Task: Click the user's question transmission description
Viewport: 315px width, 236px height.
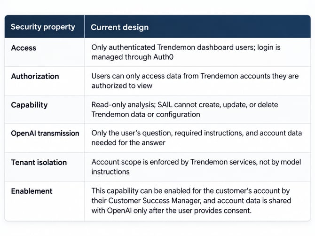Action: pos(197,138)
